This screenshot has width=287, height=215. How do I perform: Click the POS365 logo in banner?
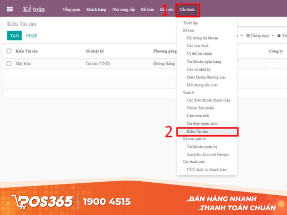coord(42,201)
